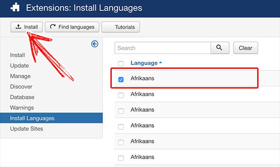Click the Find languages button
The height and width of the screenshot is (167, 280).
[x=72, y=27]
